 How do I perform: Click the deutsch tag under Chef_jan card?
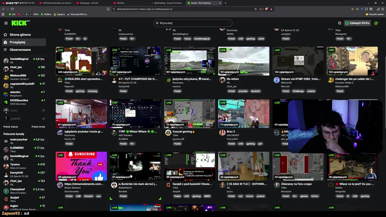[255, 91]
